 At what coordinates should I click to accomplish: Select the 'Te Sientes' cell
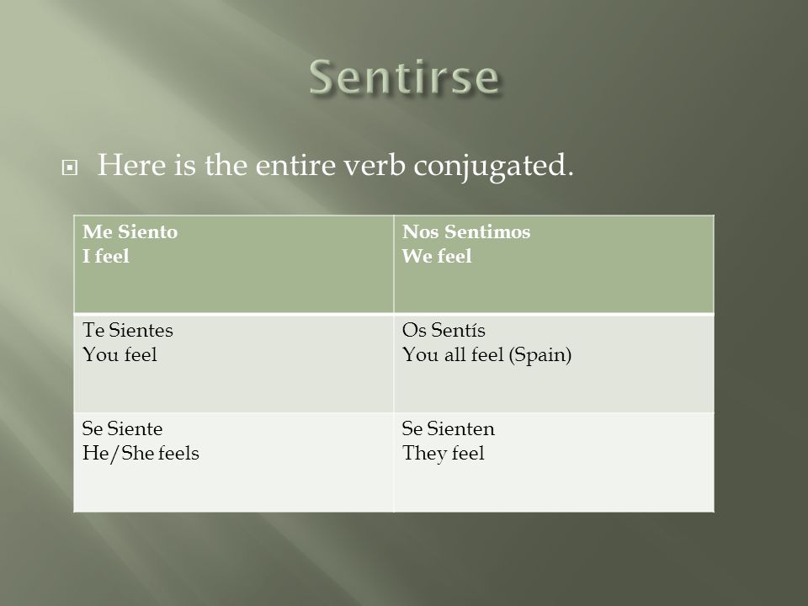pyautogui.click(x=234, y=363)
